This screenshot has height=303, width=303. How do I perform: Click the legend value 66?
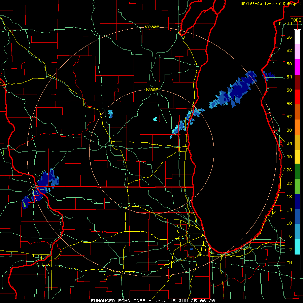coord(289,37)
